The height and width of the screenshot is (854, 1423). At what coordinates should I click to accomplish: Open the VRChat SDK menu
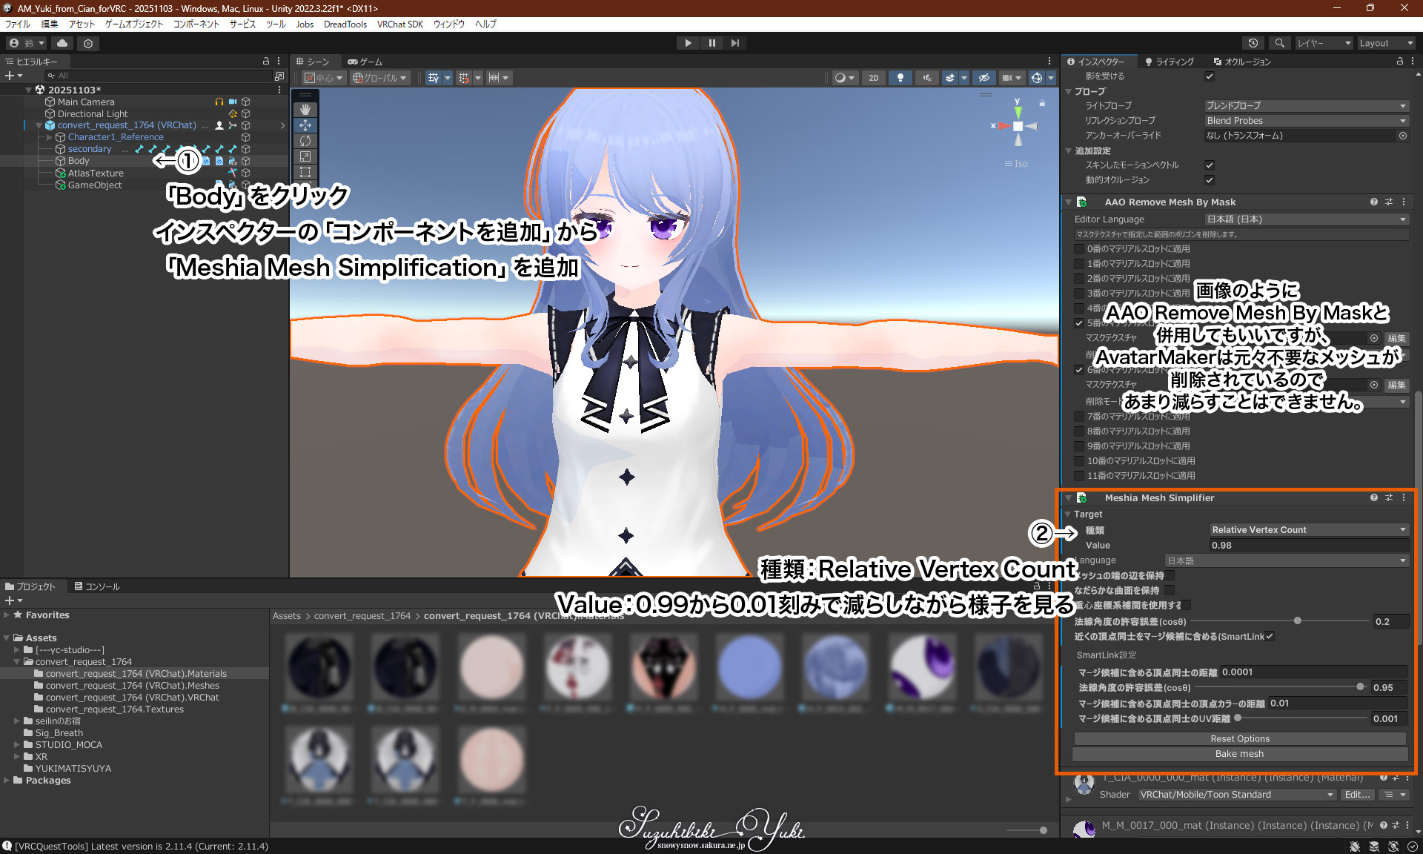[399, 24]
